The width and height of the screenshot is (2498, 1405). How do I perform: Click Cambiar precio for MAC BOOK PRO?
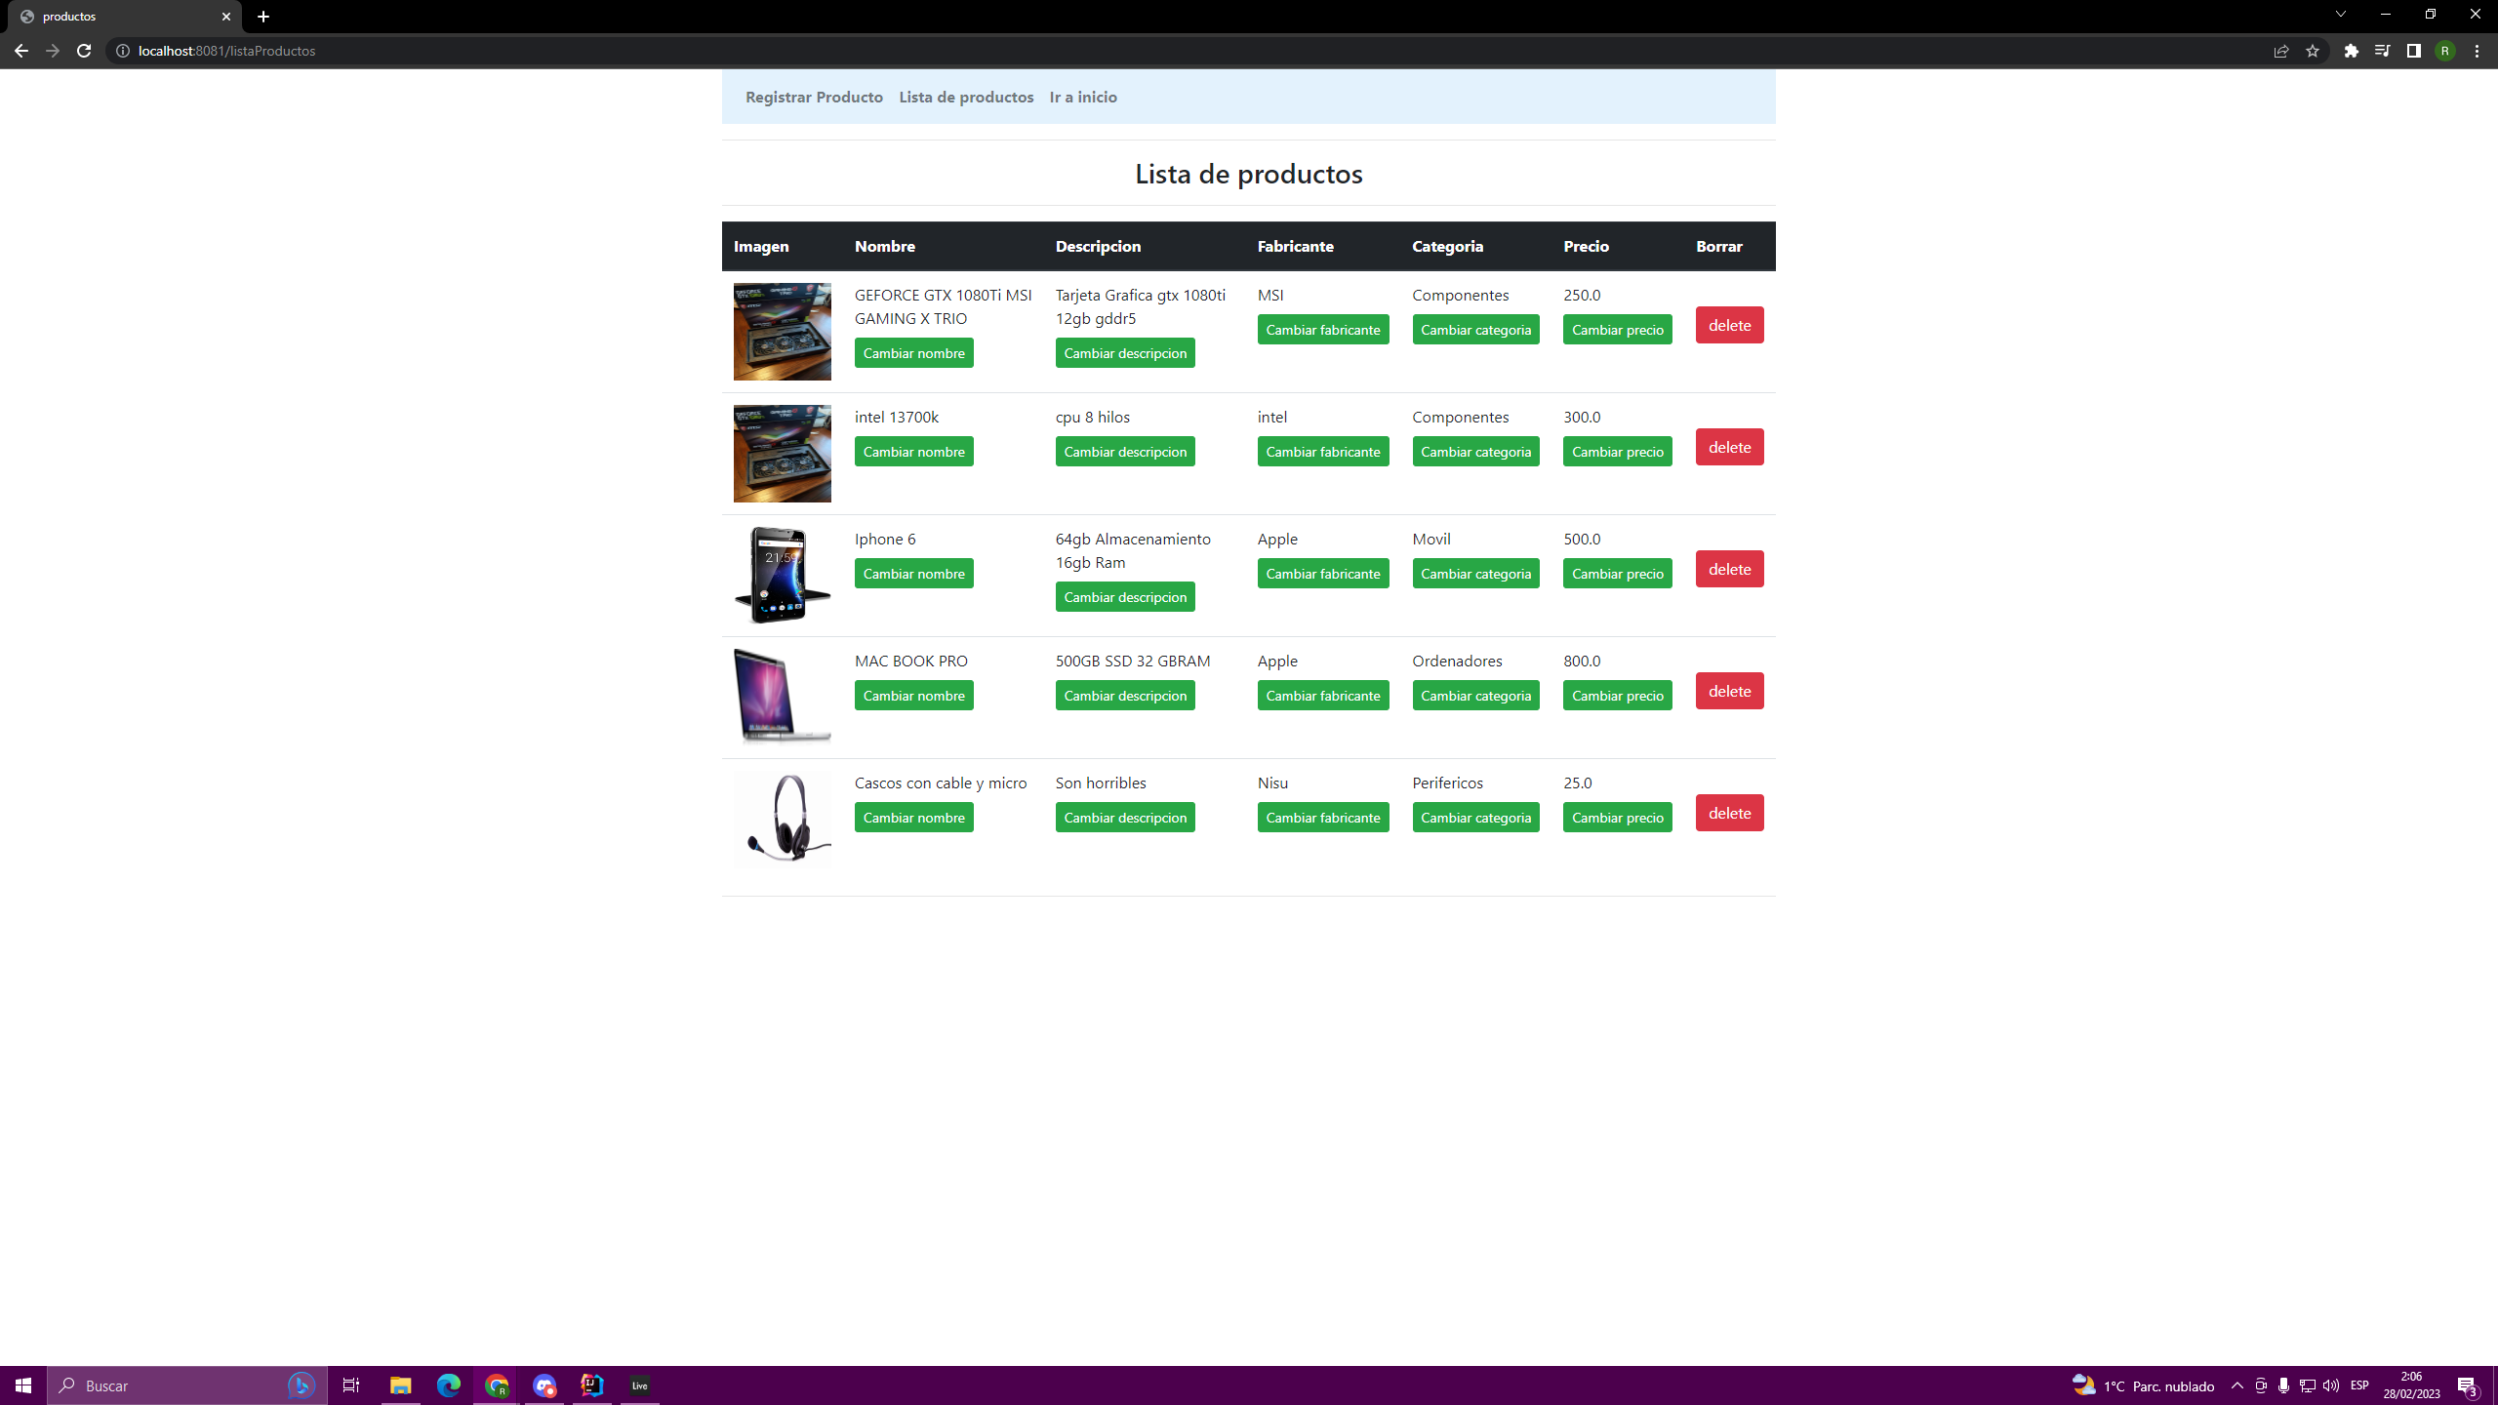click(1617, 696)
